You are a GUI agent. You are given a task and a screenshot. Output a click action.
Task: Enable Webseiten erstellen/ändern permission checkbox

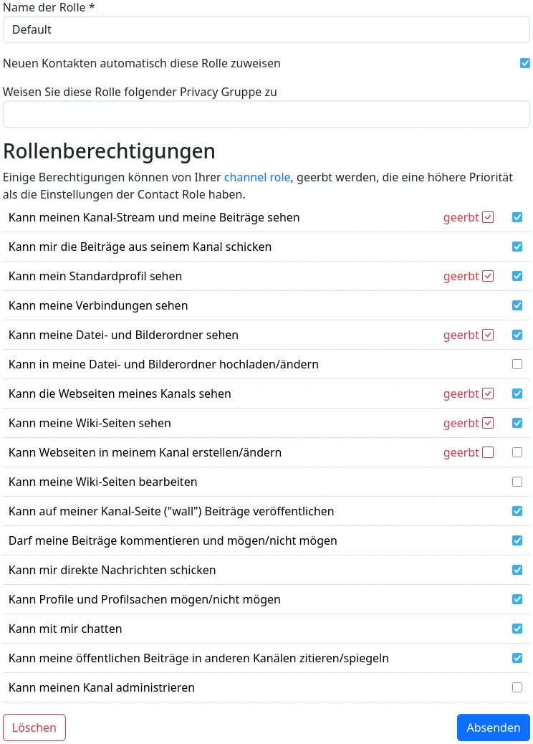pos(517,452)
